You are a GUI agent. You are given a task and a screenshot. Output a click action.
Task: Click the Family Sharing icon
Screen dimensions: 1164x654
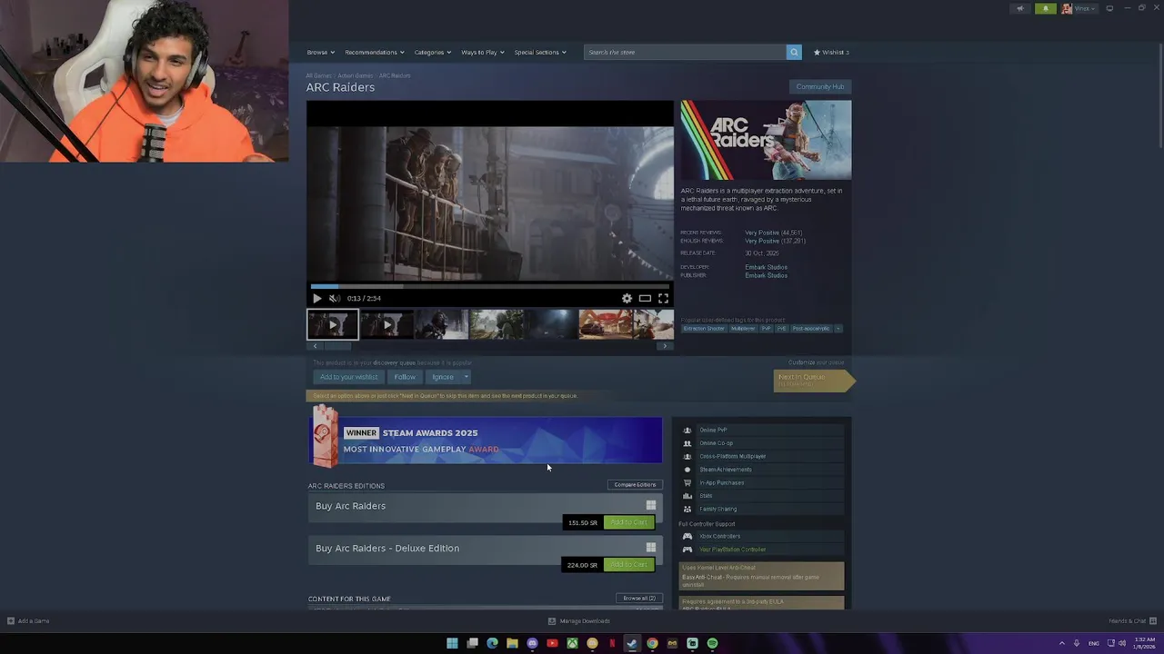[x=687, y=509]
